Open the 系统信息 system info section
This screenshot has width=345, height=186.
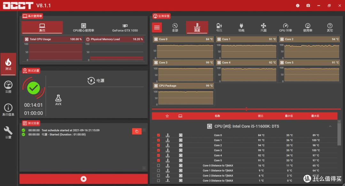point(8,110)
